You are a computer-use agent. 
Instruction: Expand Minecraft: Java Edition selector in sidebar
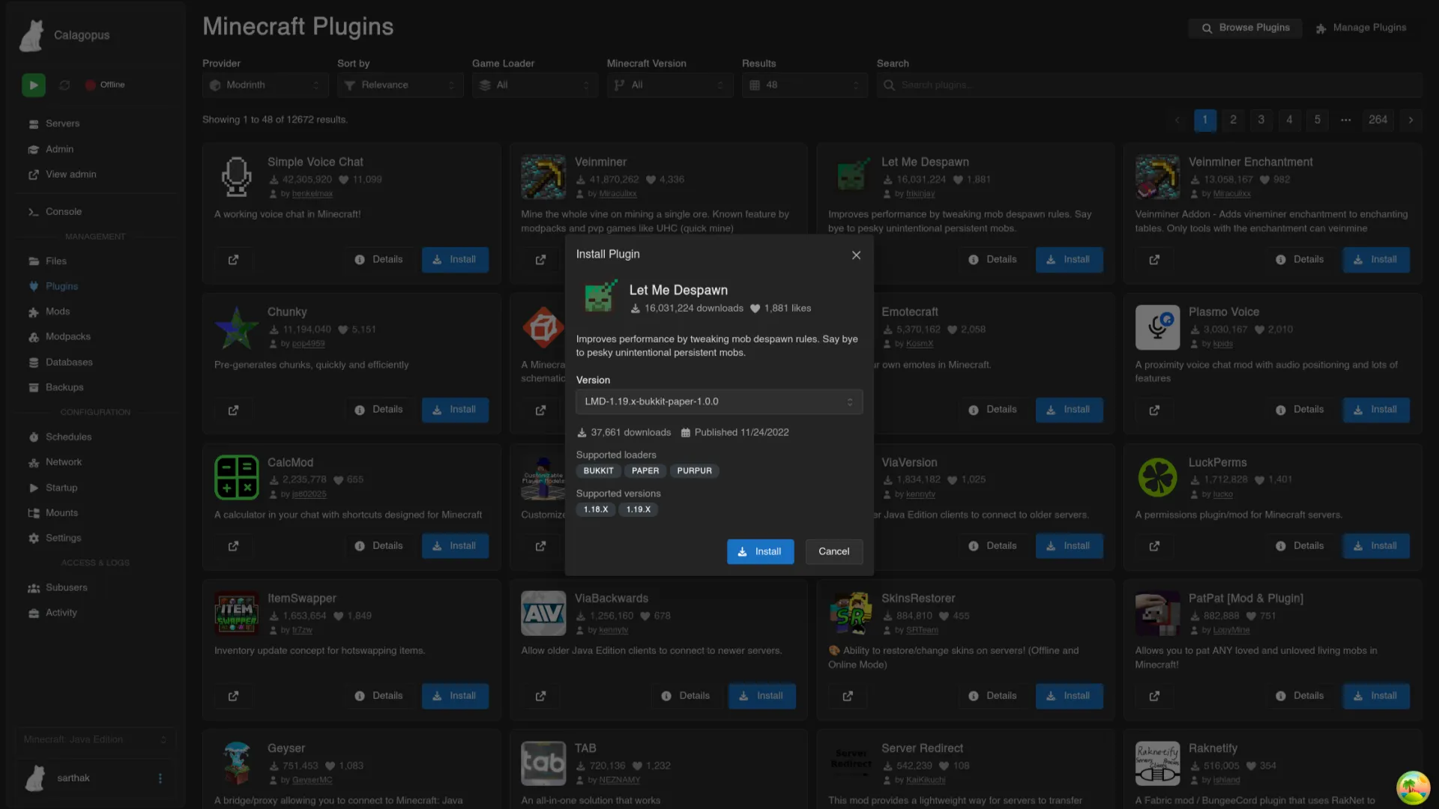(x=95, y=739)
